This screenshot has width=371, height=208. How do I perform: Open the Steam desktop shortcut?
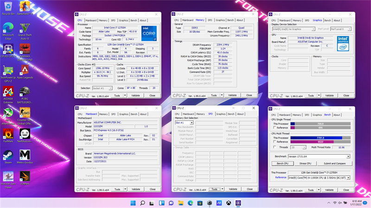[x=8, y=155]
